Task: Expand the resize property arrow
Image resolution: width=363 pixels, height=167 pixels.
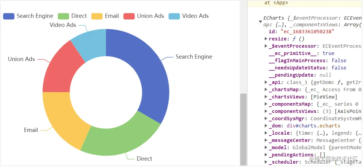Action: click(266, 39)
